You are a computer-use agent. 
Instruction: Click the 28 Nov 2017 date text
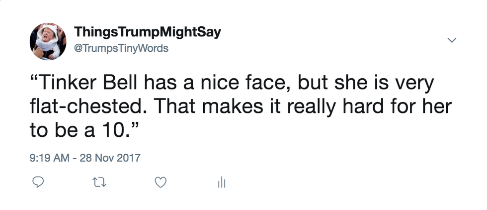coord(112,158)
